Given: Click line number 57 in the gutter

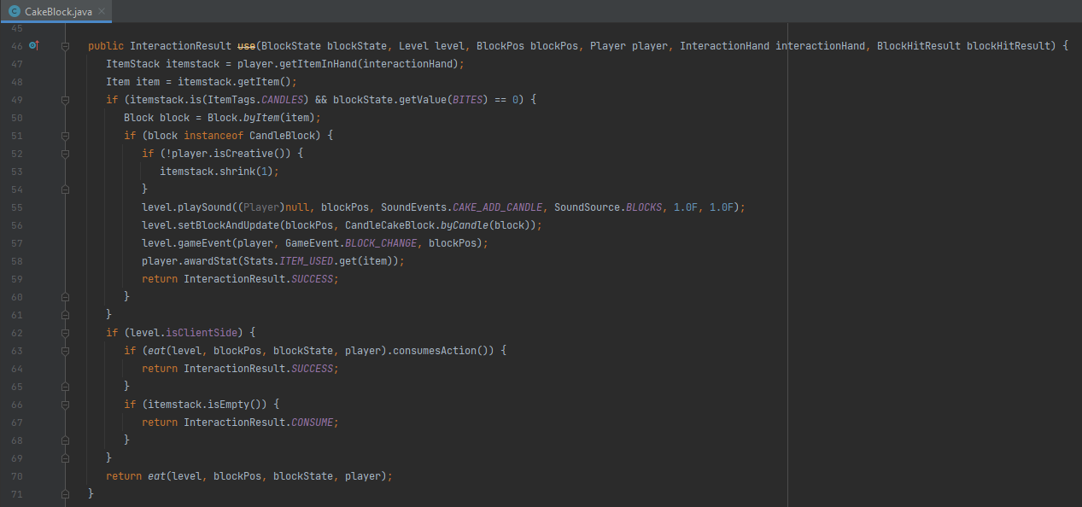Looking at the screenshot, I should (17, 243).
